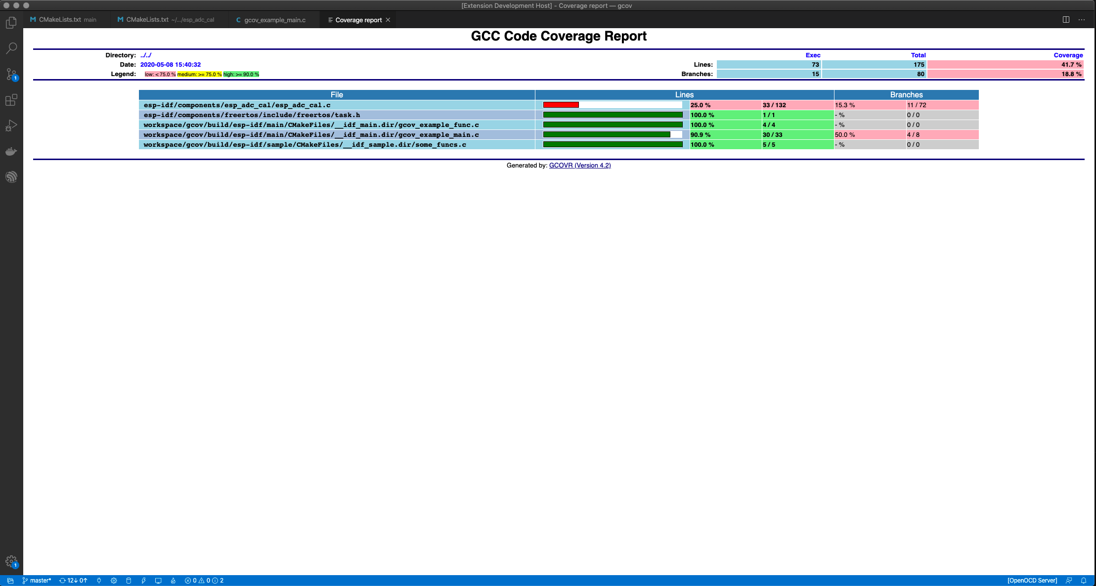Open the Search sidebar panel

click(11, 48)
